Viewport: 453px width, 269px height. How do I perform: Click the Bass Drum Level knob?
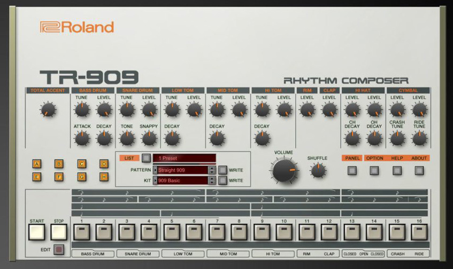104,110
